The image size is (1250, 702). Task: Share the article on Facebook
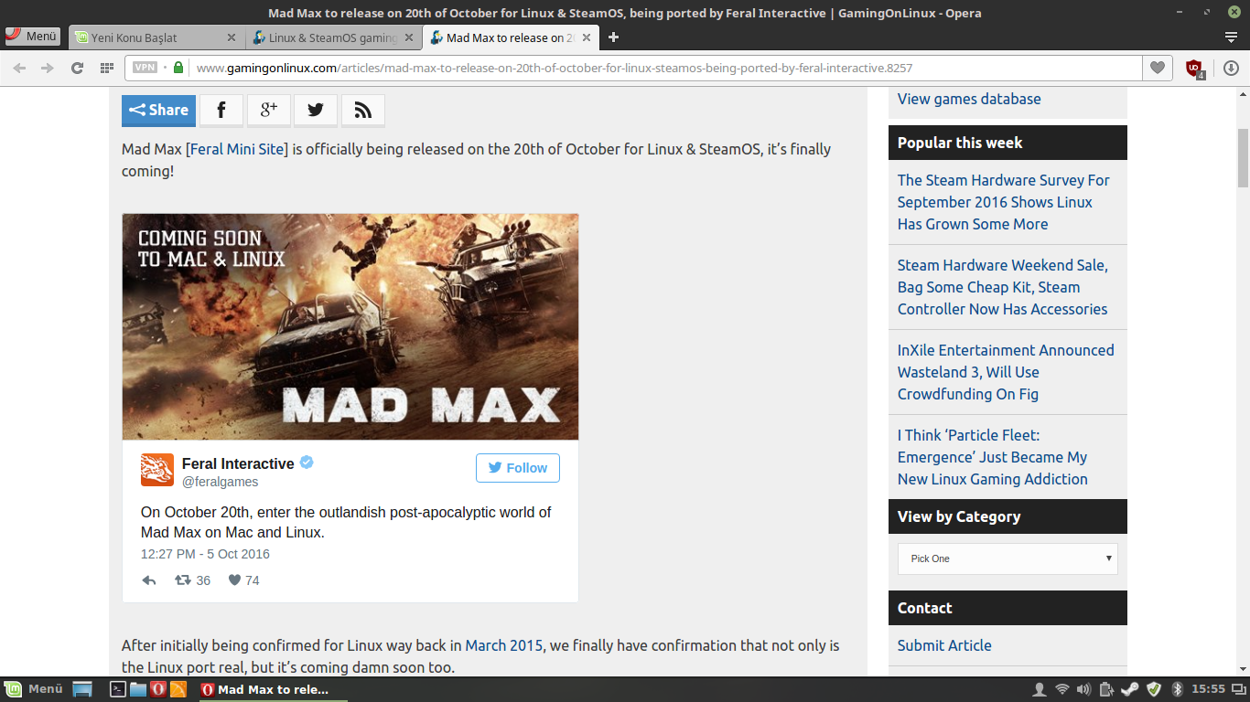point(221,110)
